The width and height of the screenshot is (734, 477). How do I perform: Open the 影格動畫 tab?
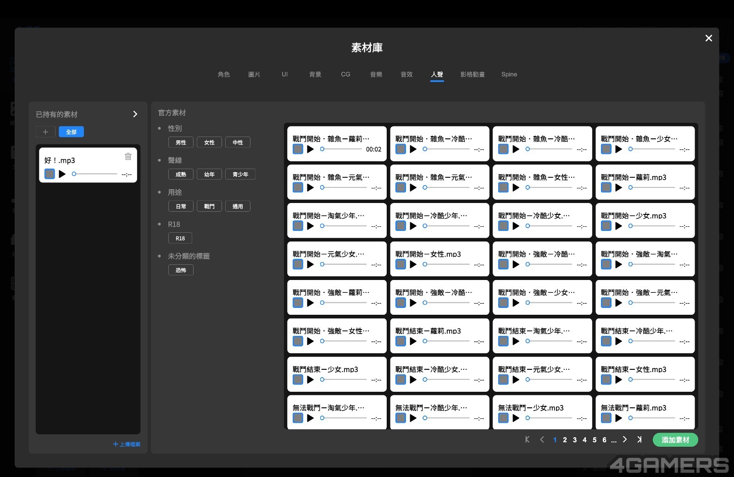[x=473, y=74]
